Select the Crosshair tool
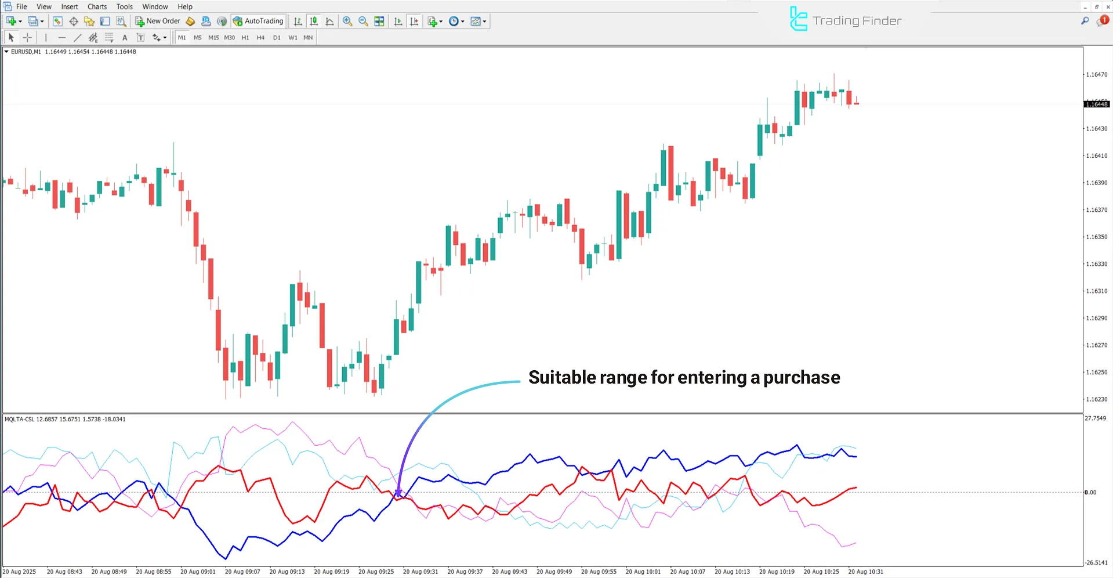The width and height of the screenshot is (1113, 578). [27, 38]
